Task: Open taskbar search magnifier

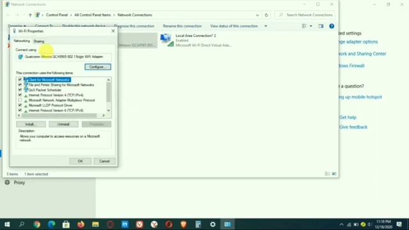Action: (22, 224)
